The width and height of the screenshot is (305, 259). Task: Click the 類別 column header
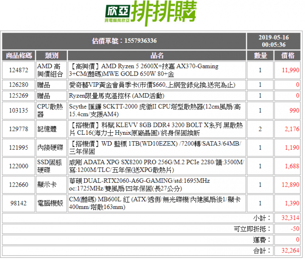tap(52, 56)
